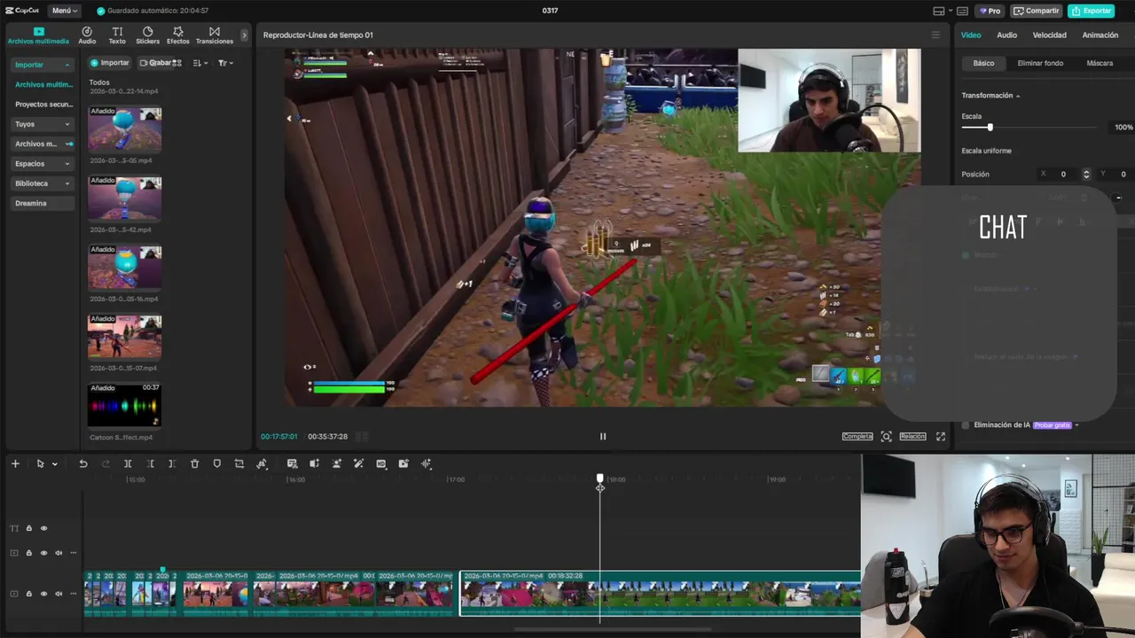The height and width of the screenshot is (638, 1135).
Task: Hide the text track with eye icon
Action: 43,528
